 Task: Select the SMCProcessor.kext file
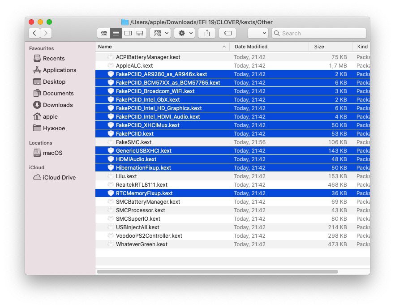(x=232, y=210)
